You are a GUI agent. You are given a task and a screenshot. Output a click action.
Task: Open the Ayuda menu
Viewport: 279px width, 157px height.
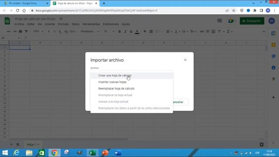126,24
